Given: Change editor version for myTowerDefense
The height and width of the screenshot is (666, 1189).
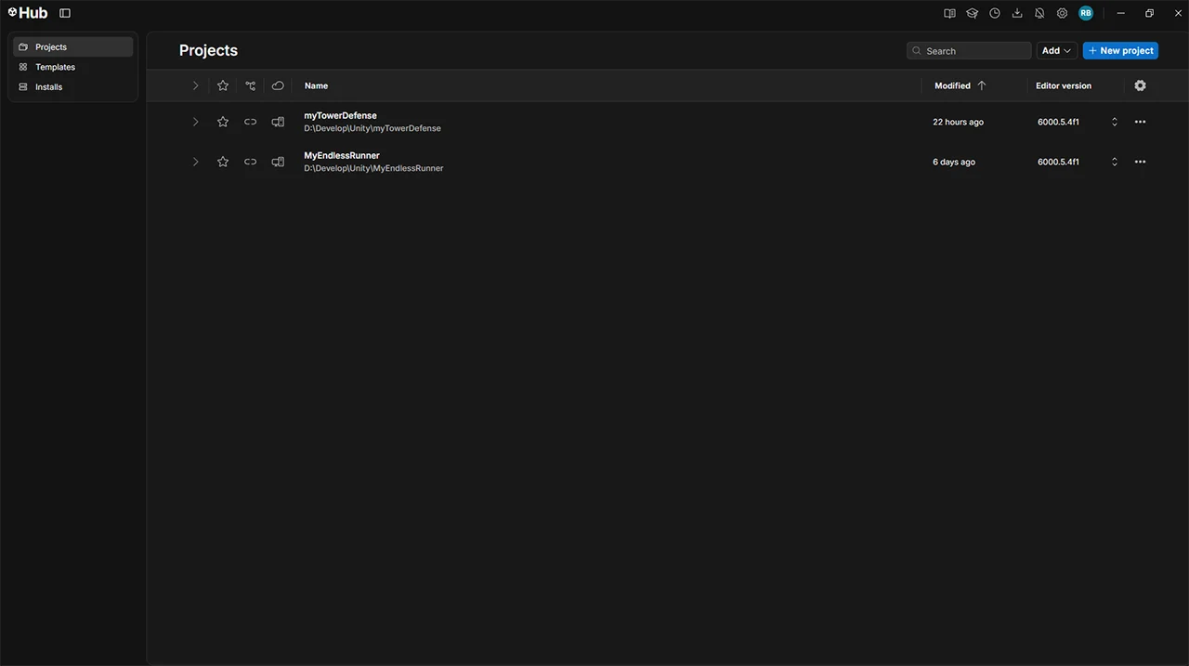Looking at the screenshot, I should click(1115, 122).
